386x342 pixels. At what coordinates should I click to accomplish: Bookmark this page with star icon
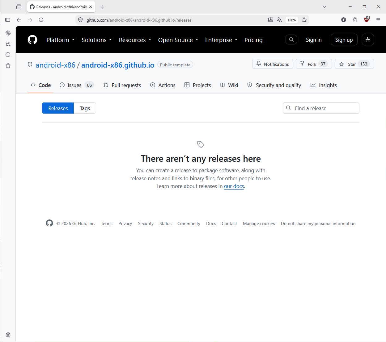point(304,20)
